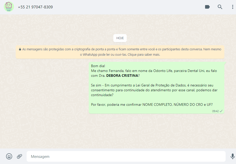Attach a file with the paperclip
The height and width of the screenshot is (164, 236).
20,156
